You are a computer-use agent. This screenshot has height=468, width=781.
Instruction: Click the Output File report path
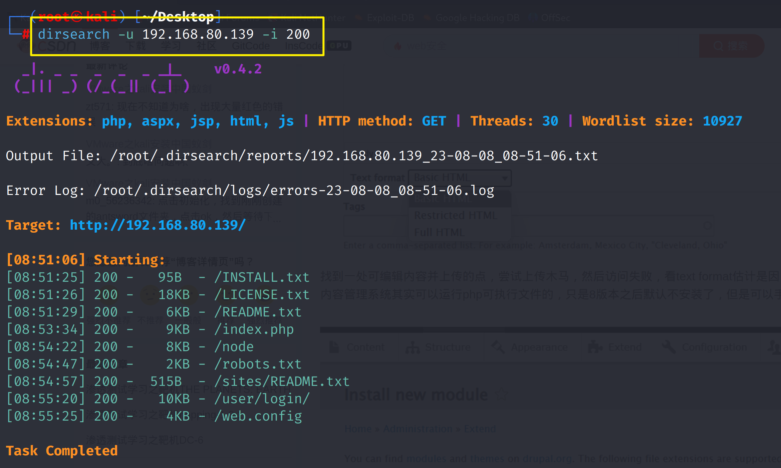coord(354,156)
